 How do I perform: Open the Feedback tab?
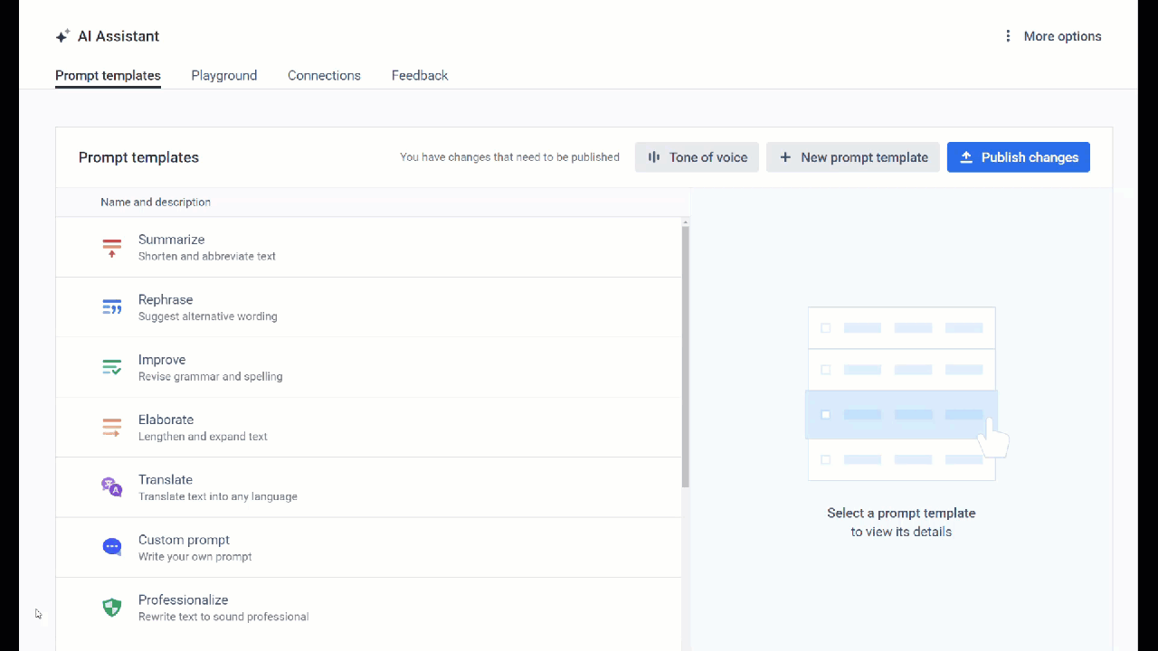tap(420, 76)
